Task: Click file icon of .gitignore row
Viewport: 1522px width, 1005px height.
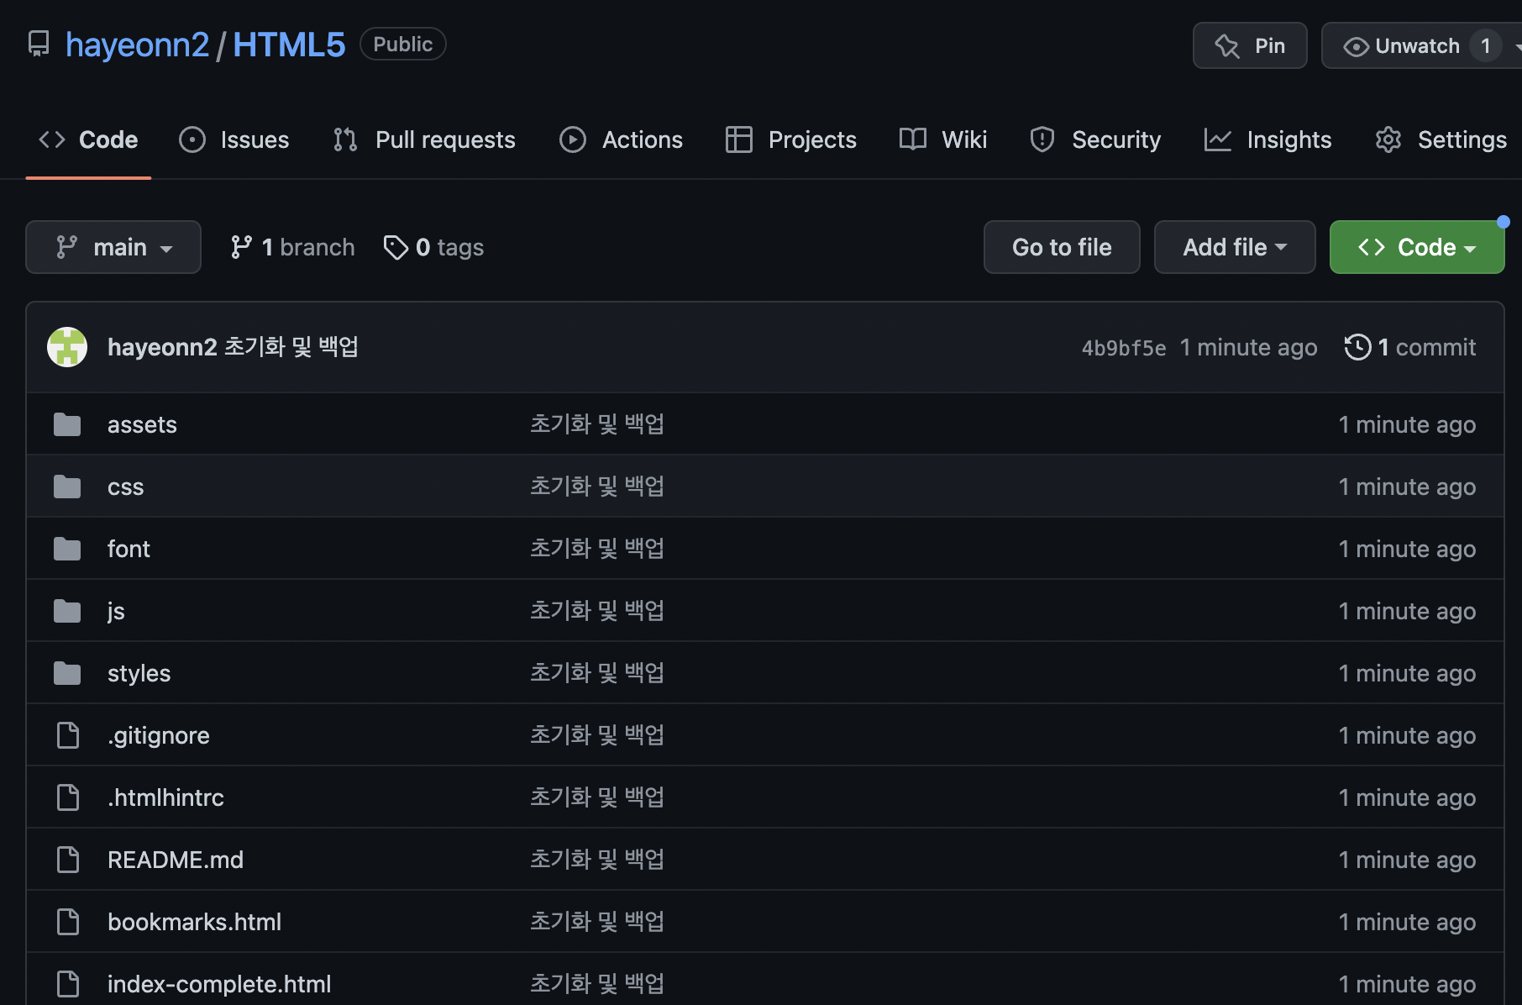Action: [x=68, y=735]
